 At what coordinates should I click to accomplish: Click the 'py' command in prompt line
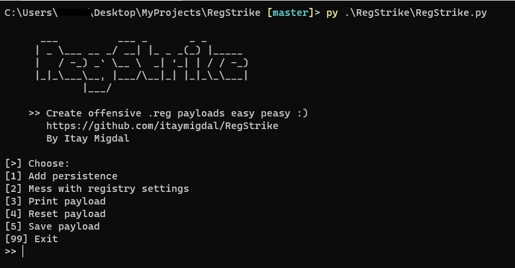tap(332, 13)
